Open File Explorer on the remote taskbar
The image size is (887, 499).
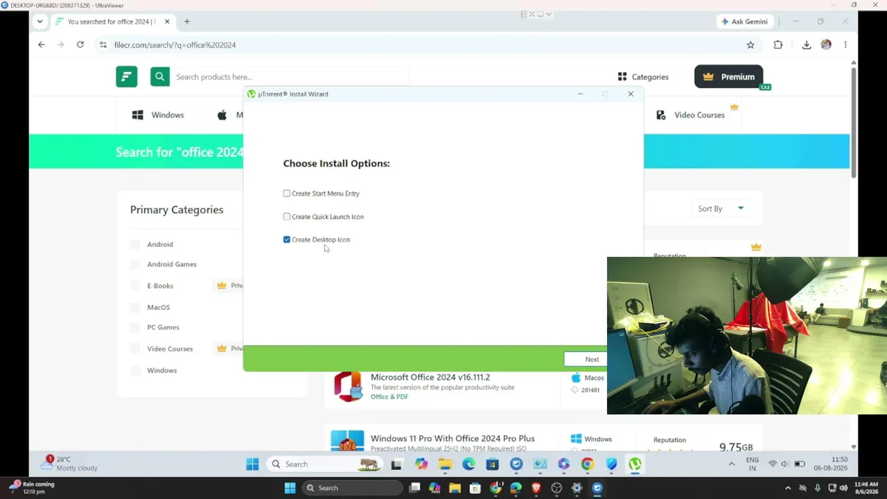[445, 464]
